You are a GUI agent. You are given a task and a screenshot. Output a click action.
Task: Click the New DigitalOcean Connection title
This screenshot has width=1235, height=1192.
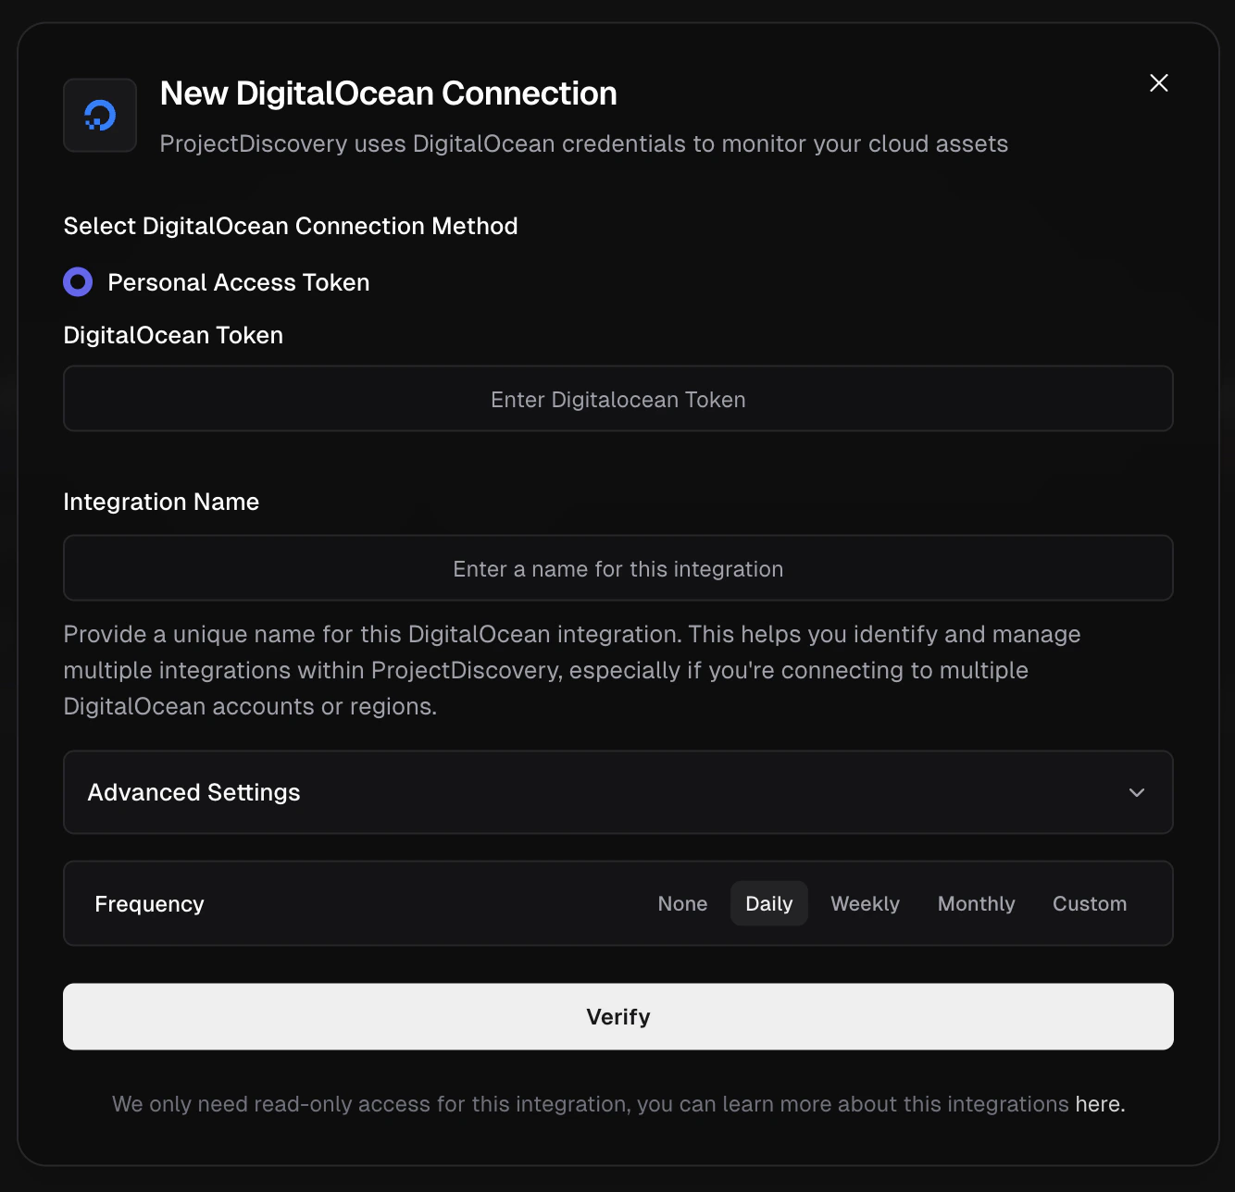388,93
